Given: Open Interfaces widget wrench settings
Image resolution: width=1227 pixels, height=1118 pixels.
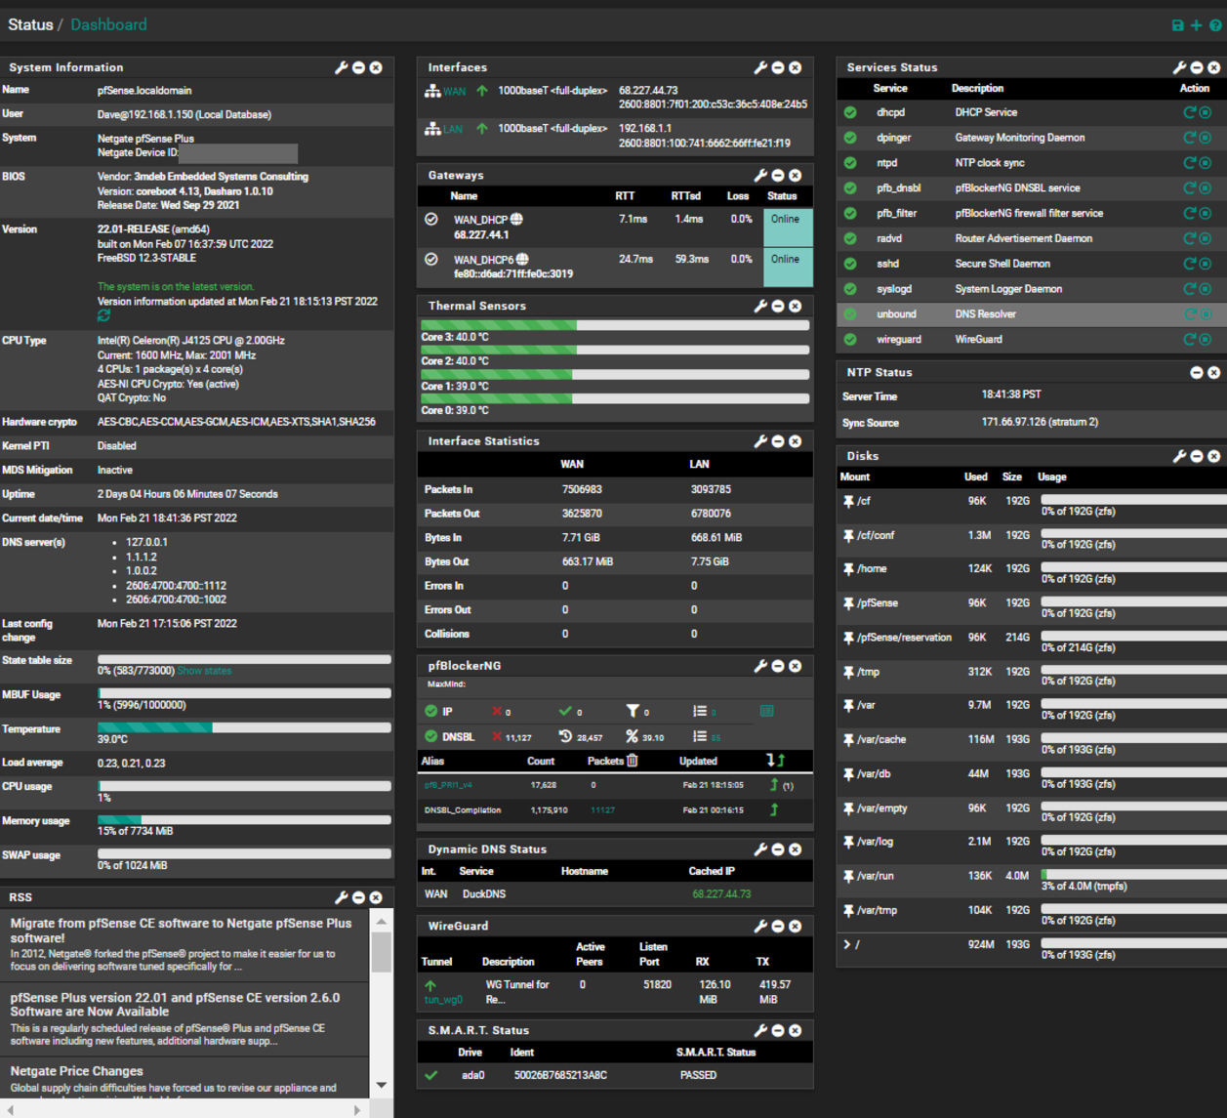Looking at the screenshot, I should coord(760,67).
